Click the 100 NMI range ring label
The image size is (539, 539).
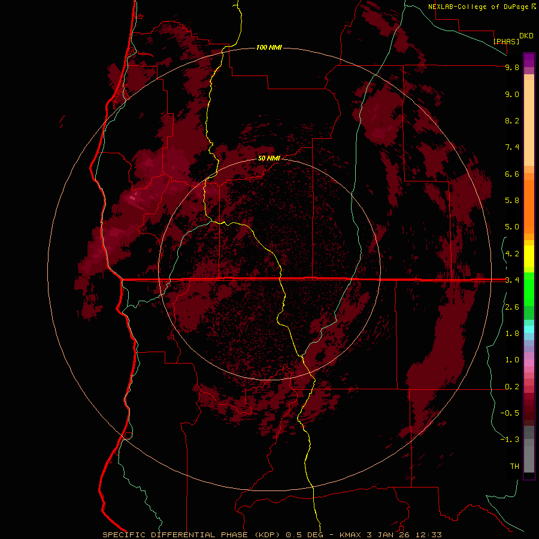269,47
